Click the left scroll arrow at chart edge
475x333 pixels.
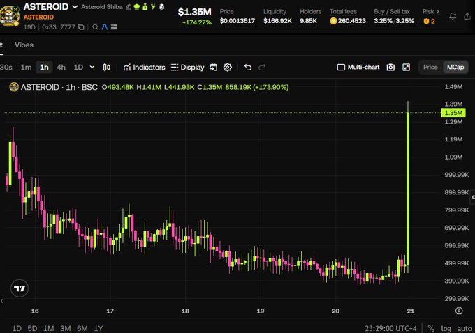(2, 301)
